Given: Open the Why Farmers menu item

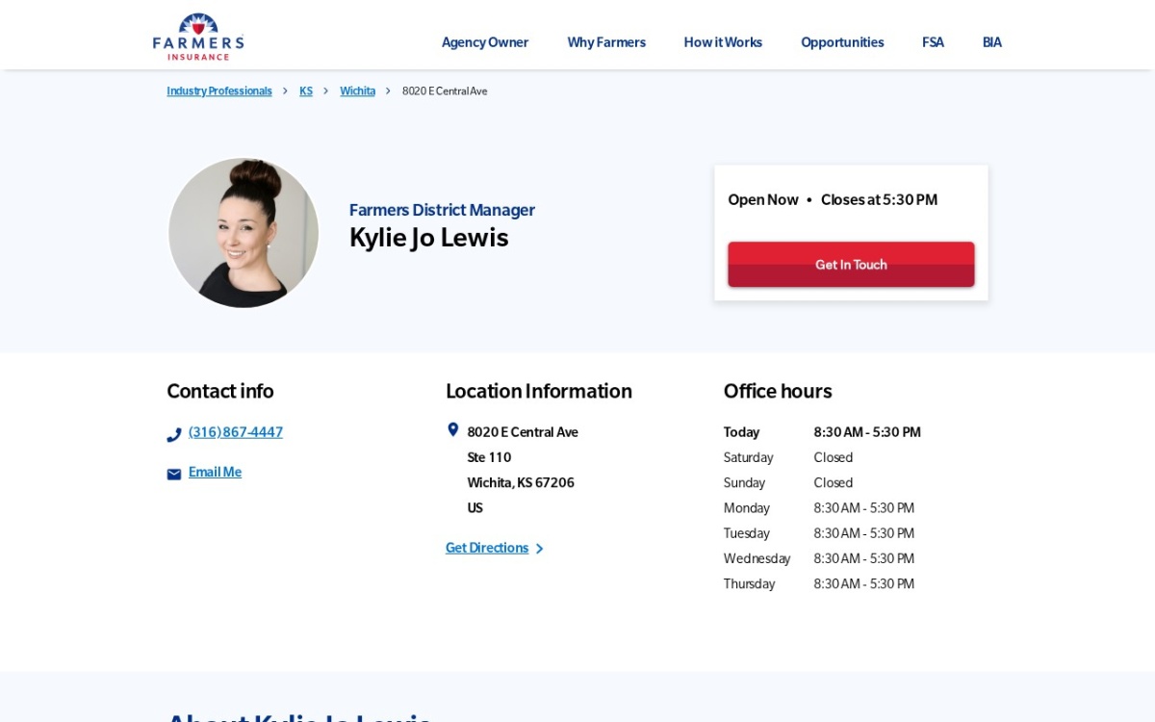Looking at the screenshot, I should 606,42.
